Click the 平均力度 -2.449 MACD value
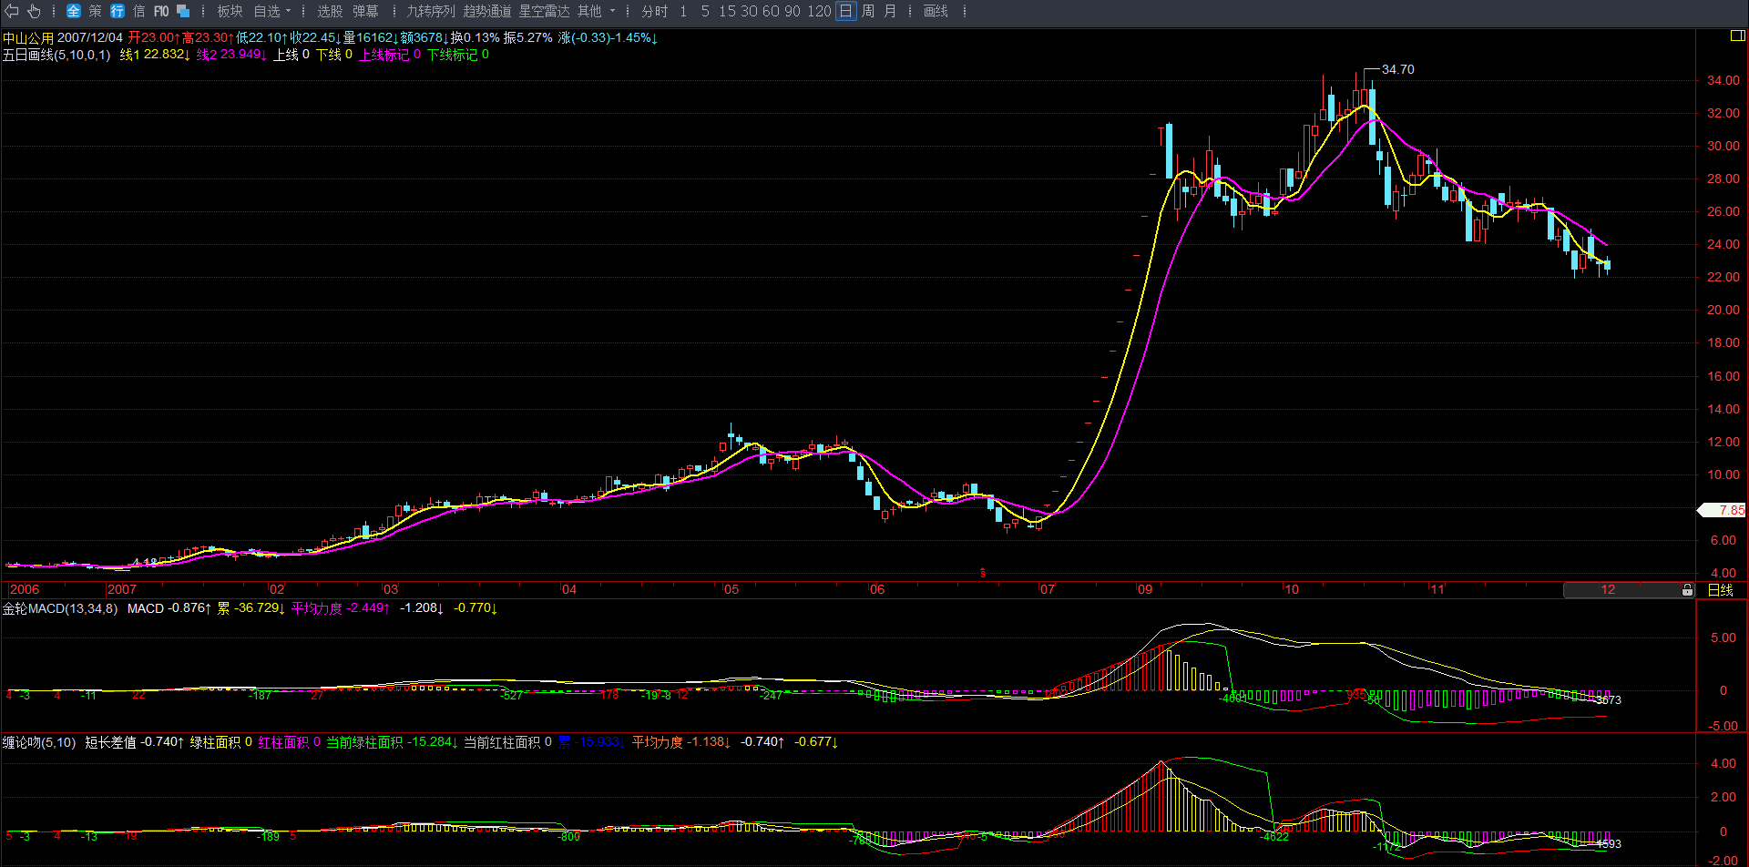1749x867 pixels. (x=341, y=608)
